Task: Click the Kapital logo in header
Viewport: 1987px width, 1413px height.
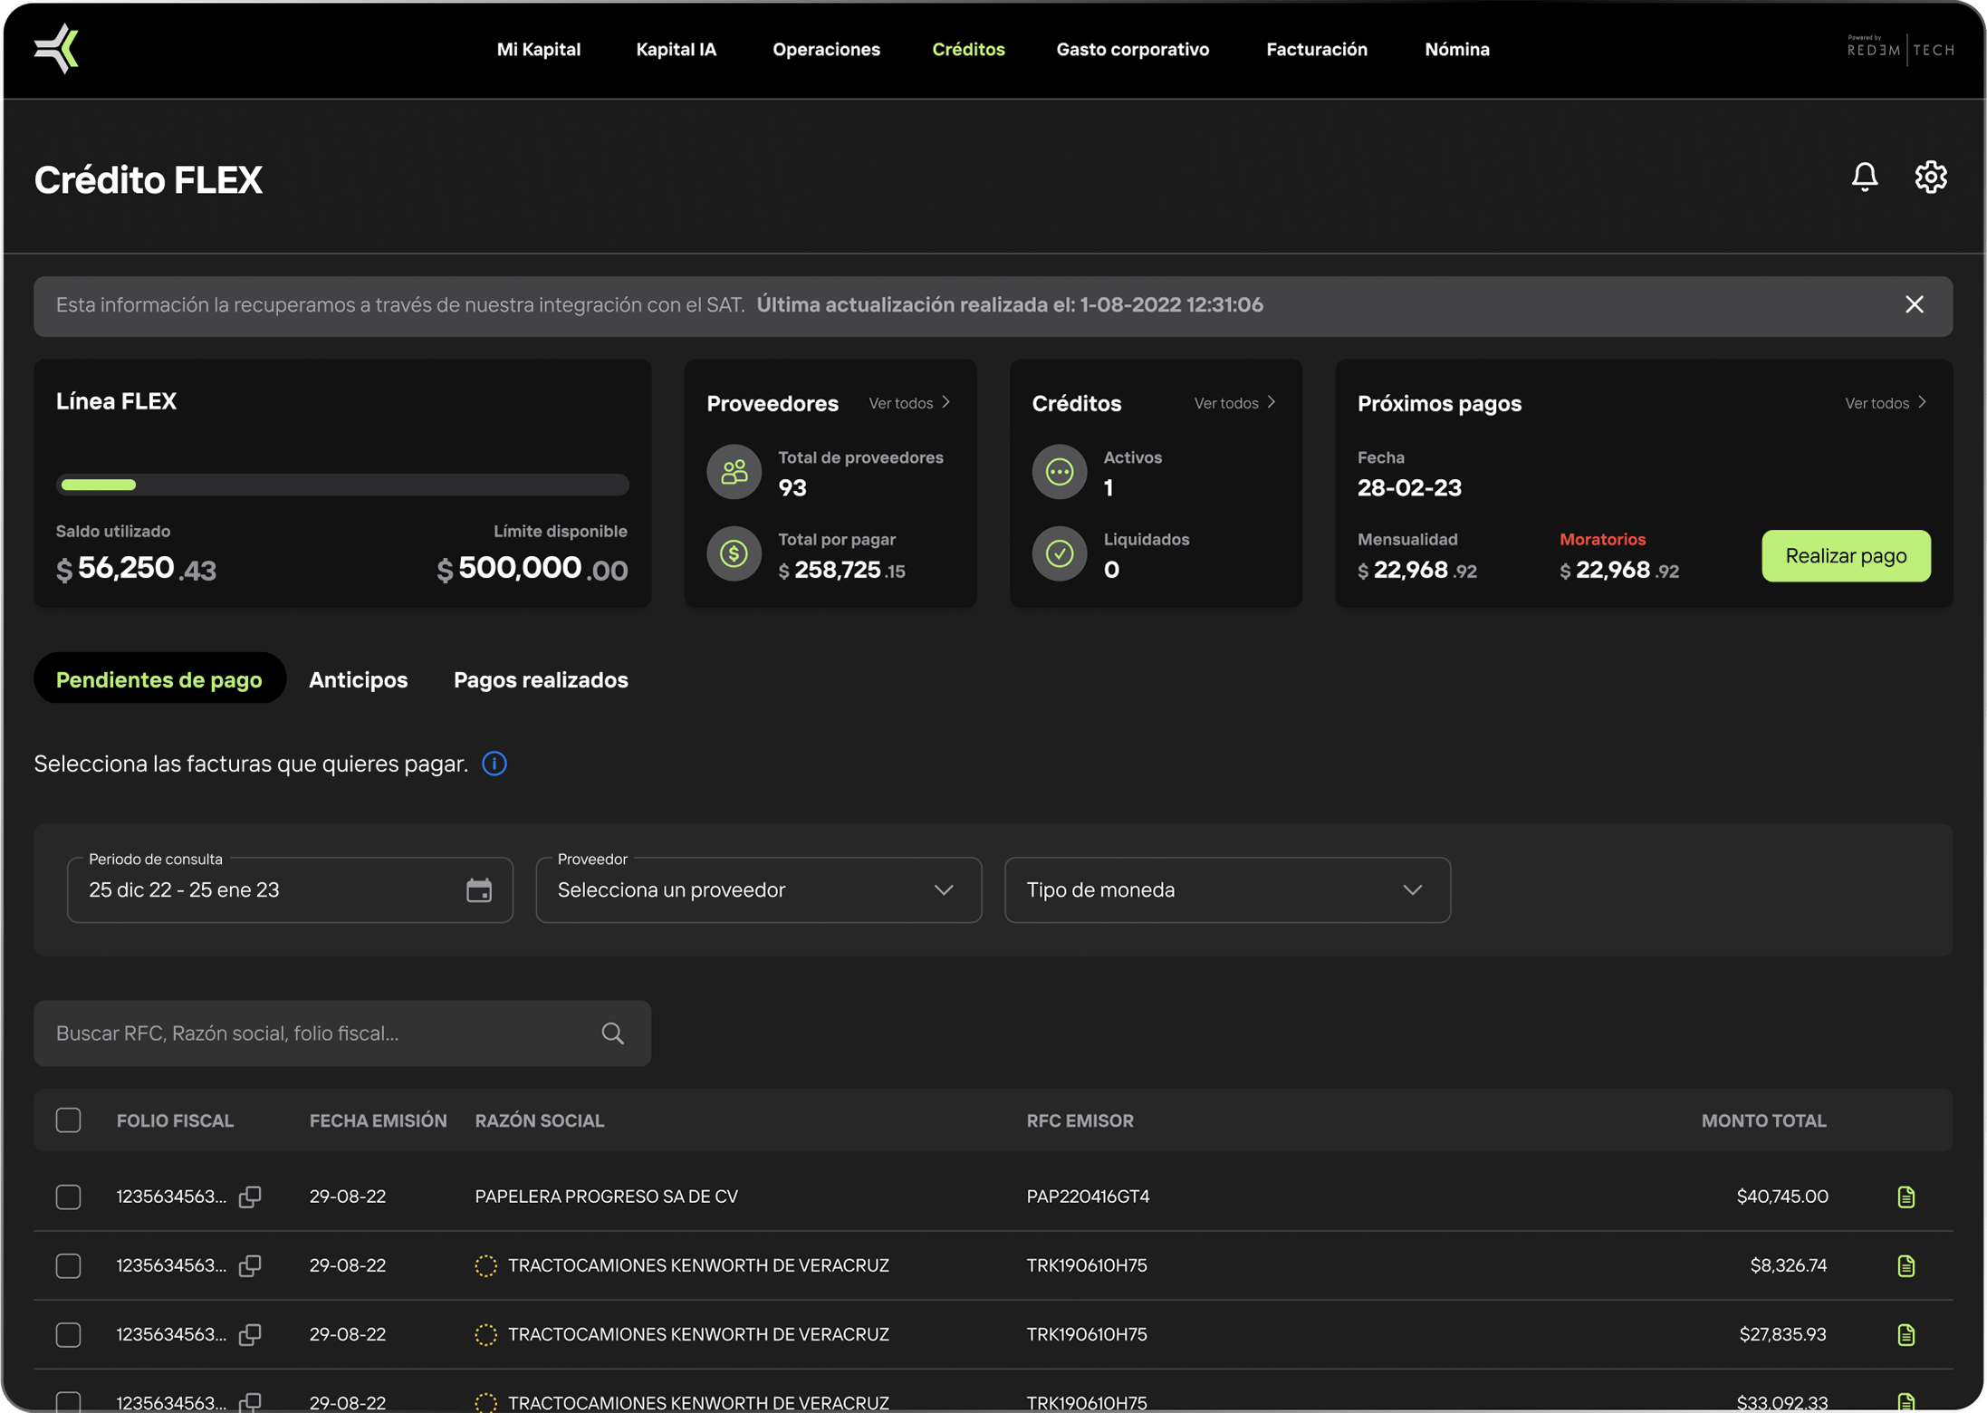Action: pyautogui.click(x=57, y=49)
